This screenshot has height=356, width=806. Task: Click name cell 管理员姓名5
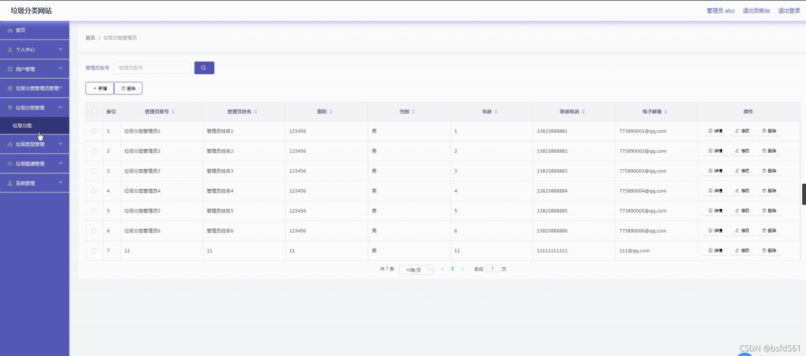click(x=220, y=211)
